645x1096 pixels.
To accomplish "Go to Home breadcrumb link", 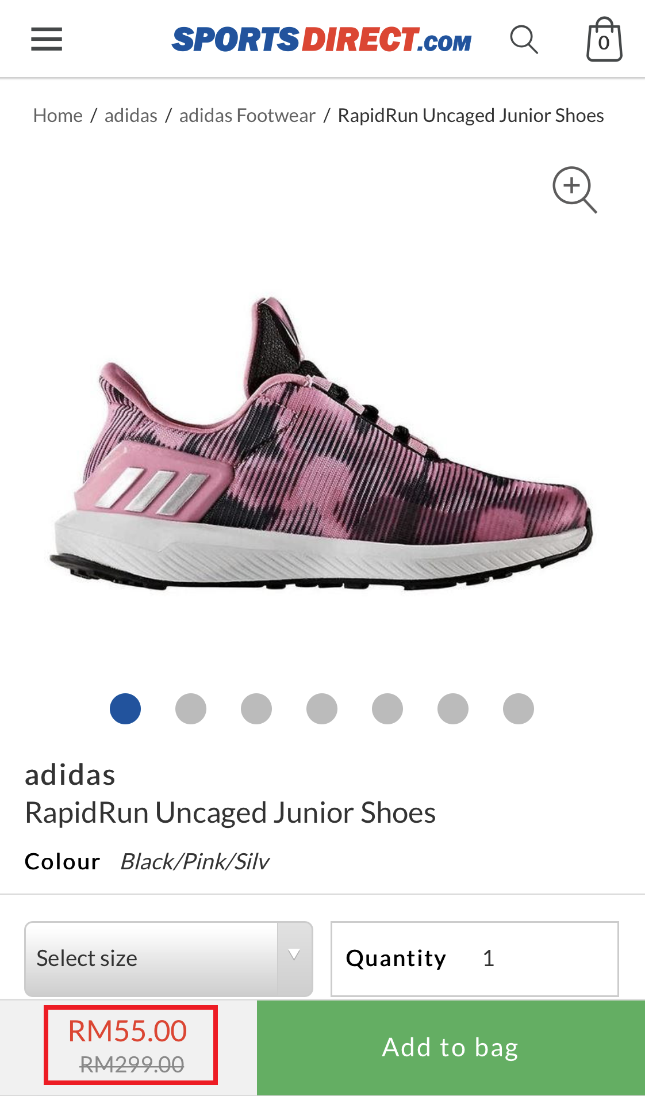I will click(58, 115).
